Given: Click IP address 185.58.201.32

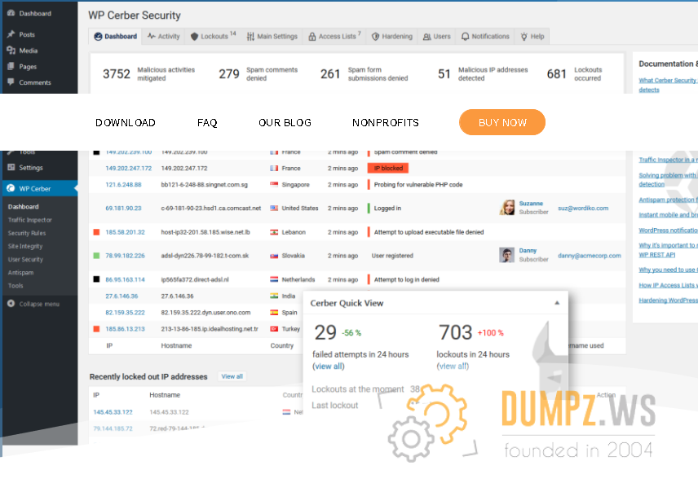Looking at the screenshot, I should pos(125,232).
